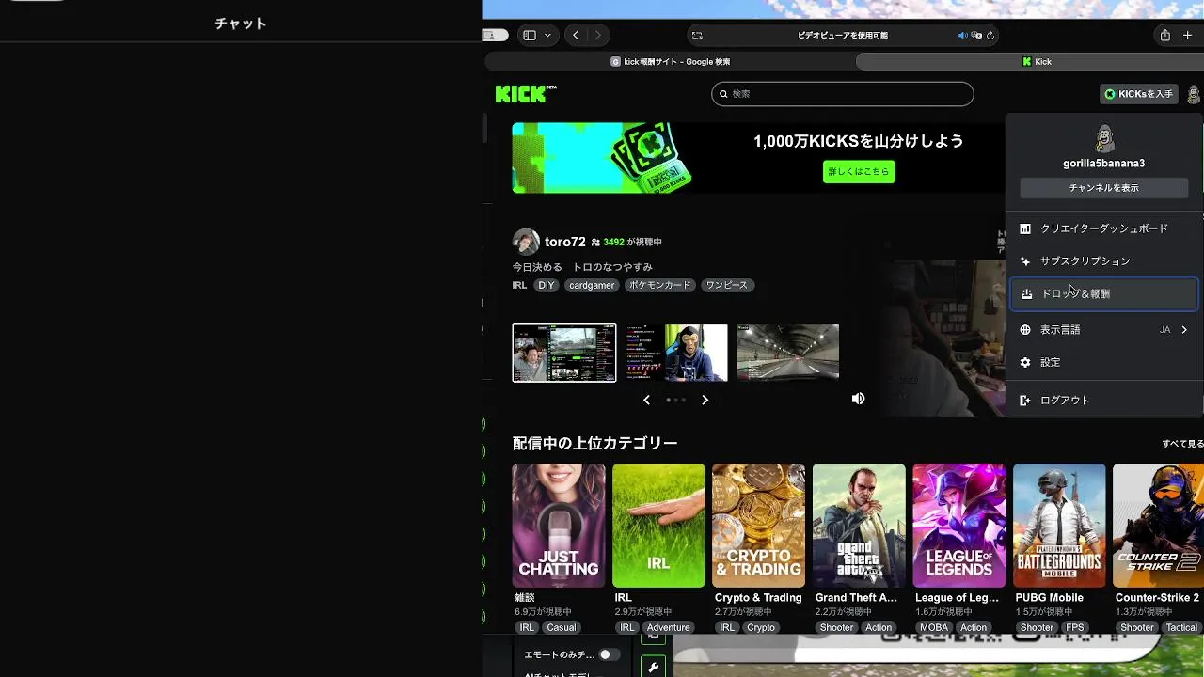
Task: Click the search magnifier icon in Kick search bar
Action: tap(723, 94)
